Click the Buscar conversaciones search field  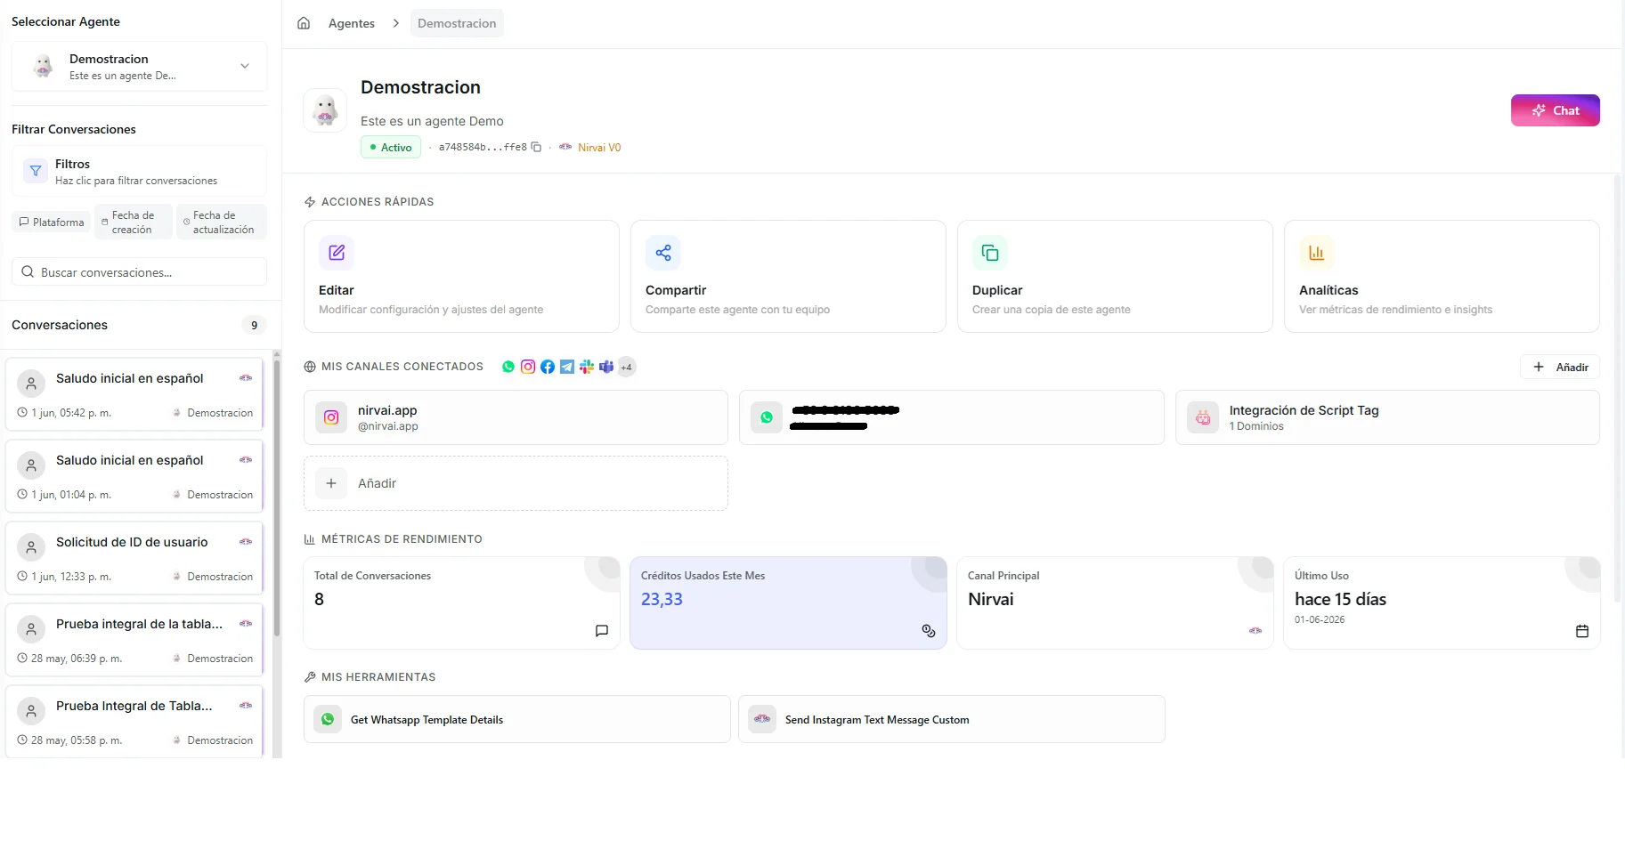(x=139, y=271)
